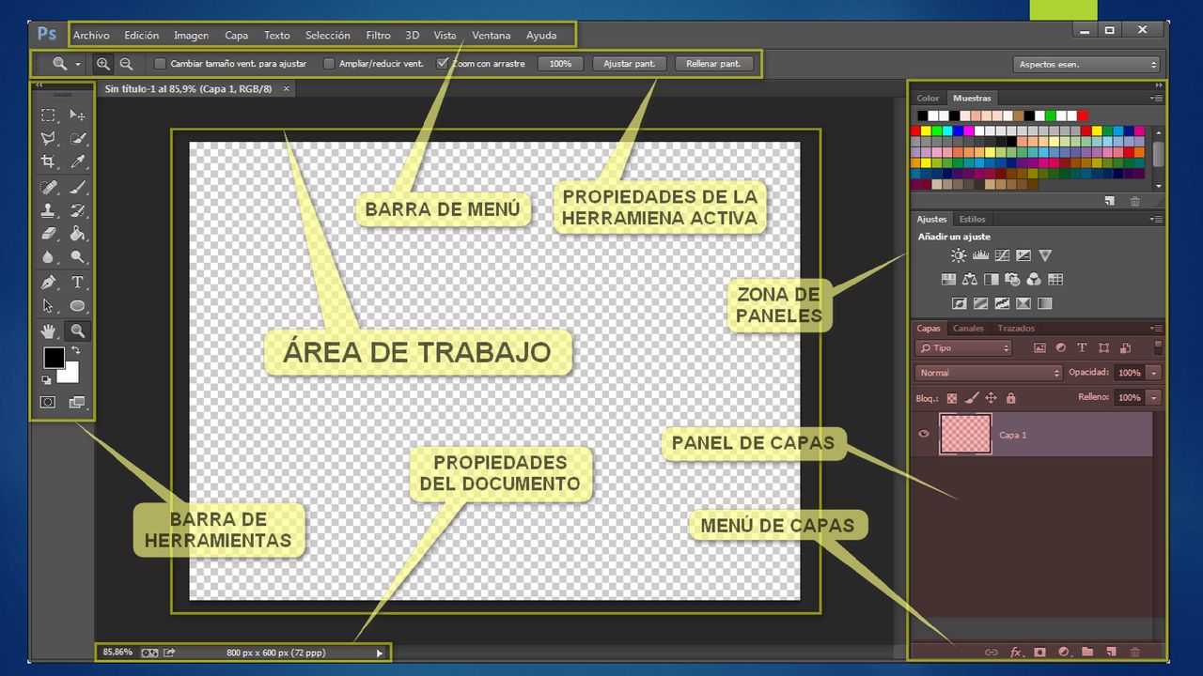
Task: Select the History Brush tool
Action: pyautogui.click(x=78, y=211)
